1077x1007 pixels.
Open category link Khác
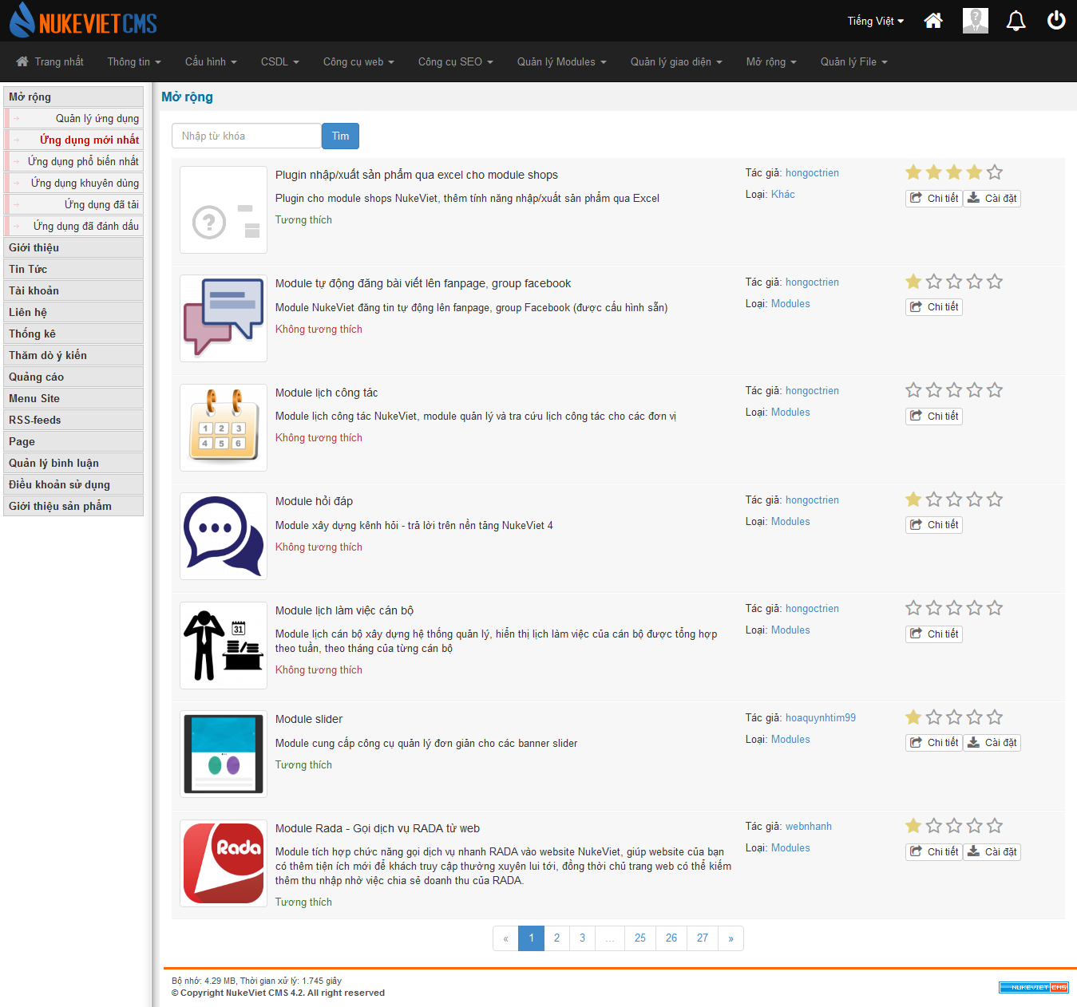pyautogui.click(x=783, y=194)
